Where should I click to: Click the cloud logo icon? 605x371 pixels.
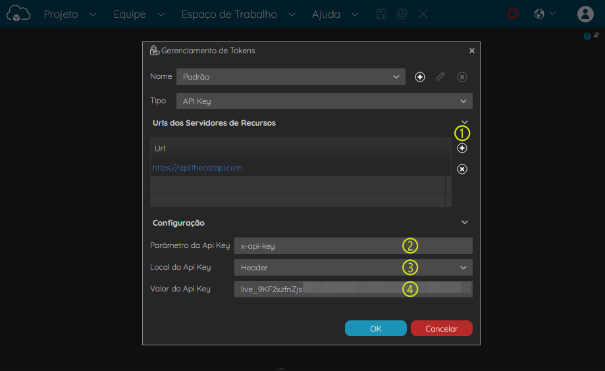click(x=18, y=14)
